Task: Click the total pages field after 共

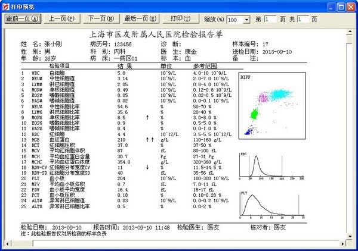Action: tap(302, 20)
